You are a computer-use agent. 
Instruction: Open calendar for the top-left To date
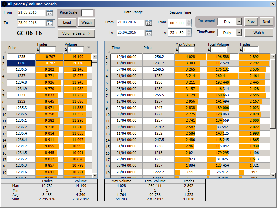click(x=49, y=23)
